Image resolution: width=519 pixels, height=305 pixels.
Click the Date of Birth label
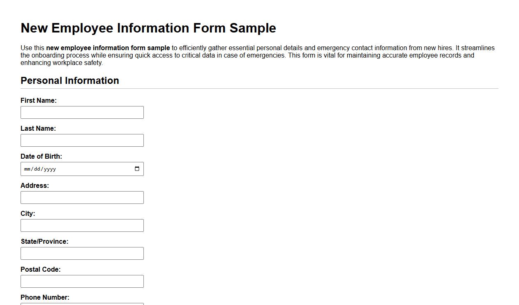tap(41, 156)
